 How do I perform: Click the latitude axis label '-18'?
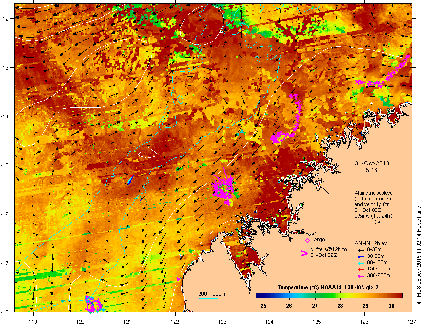tap(5, 312)
